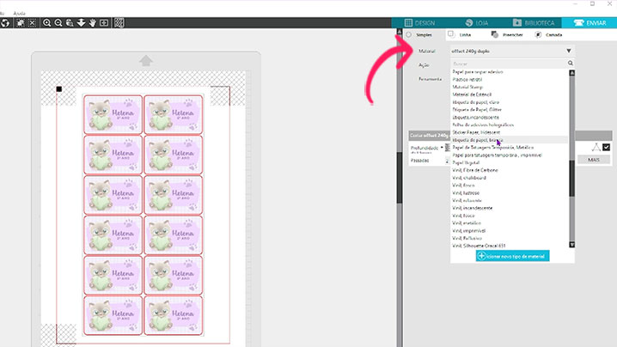Select the Simples radio option
Screen dimensions: 617x347
pos(408,34)
